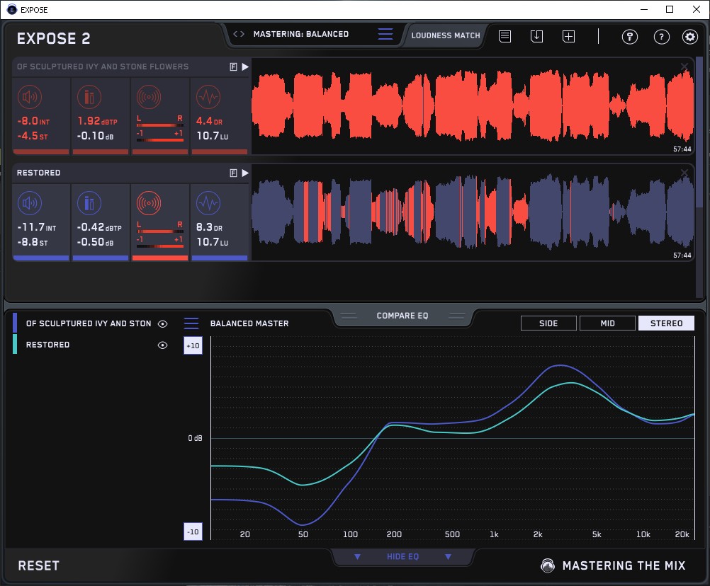Click the OF SCULPTURED IVY AND STONE FLOWERS title

click(x=103, y=67)
